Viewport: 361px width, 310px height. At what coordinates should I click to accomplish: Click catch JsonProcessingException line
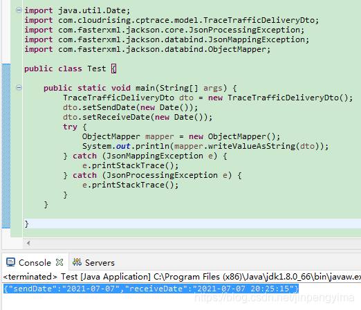pyautogui.click(x=152, y=175)
